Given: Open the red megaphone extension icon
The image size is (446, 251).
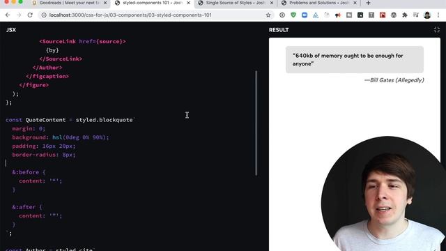Looking at the screenshot, I should (x=338, y=15).
